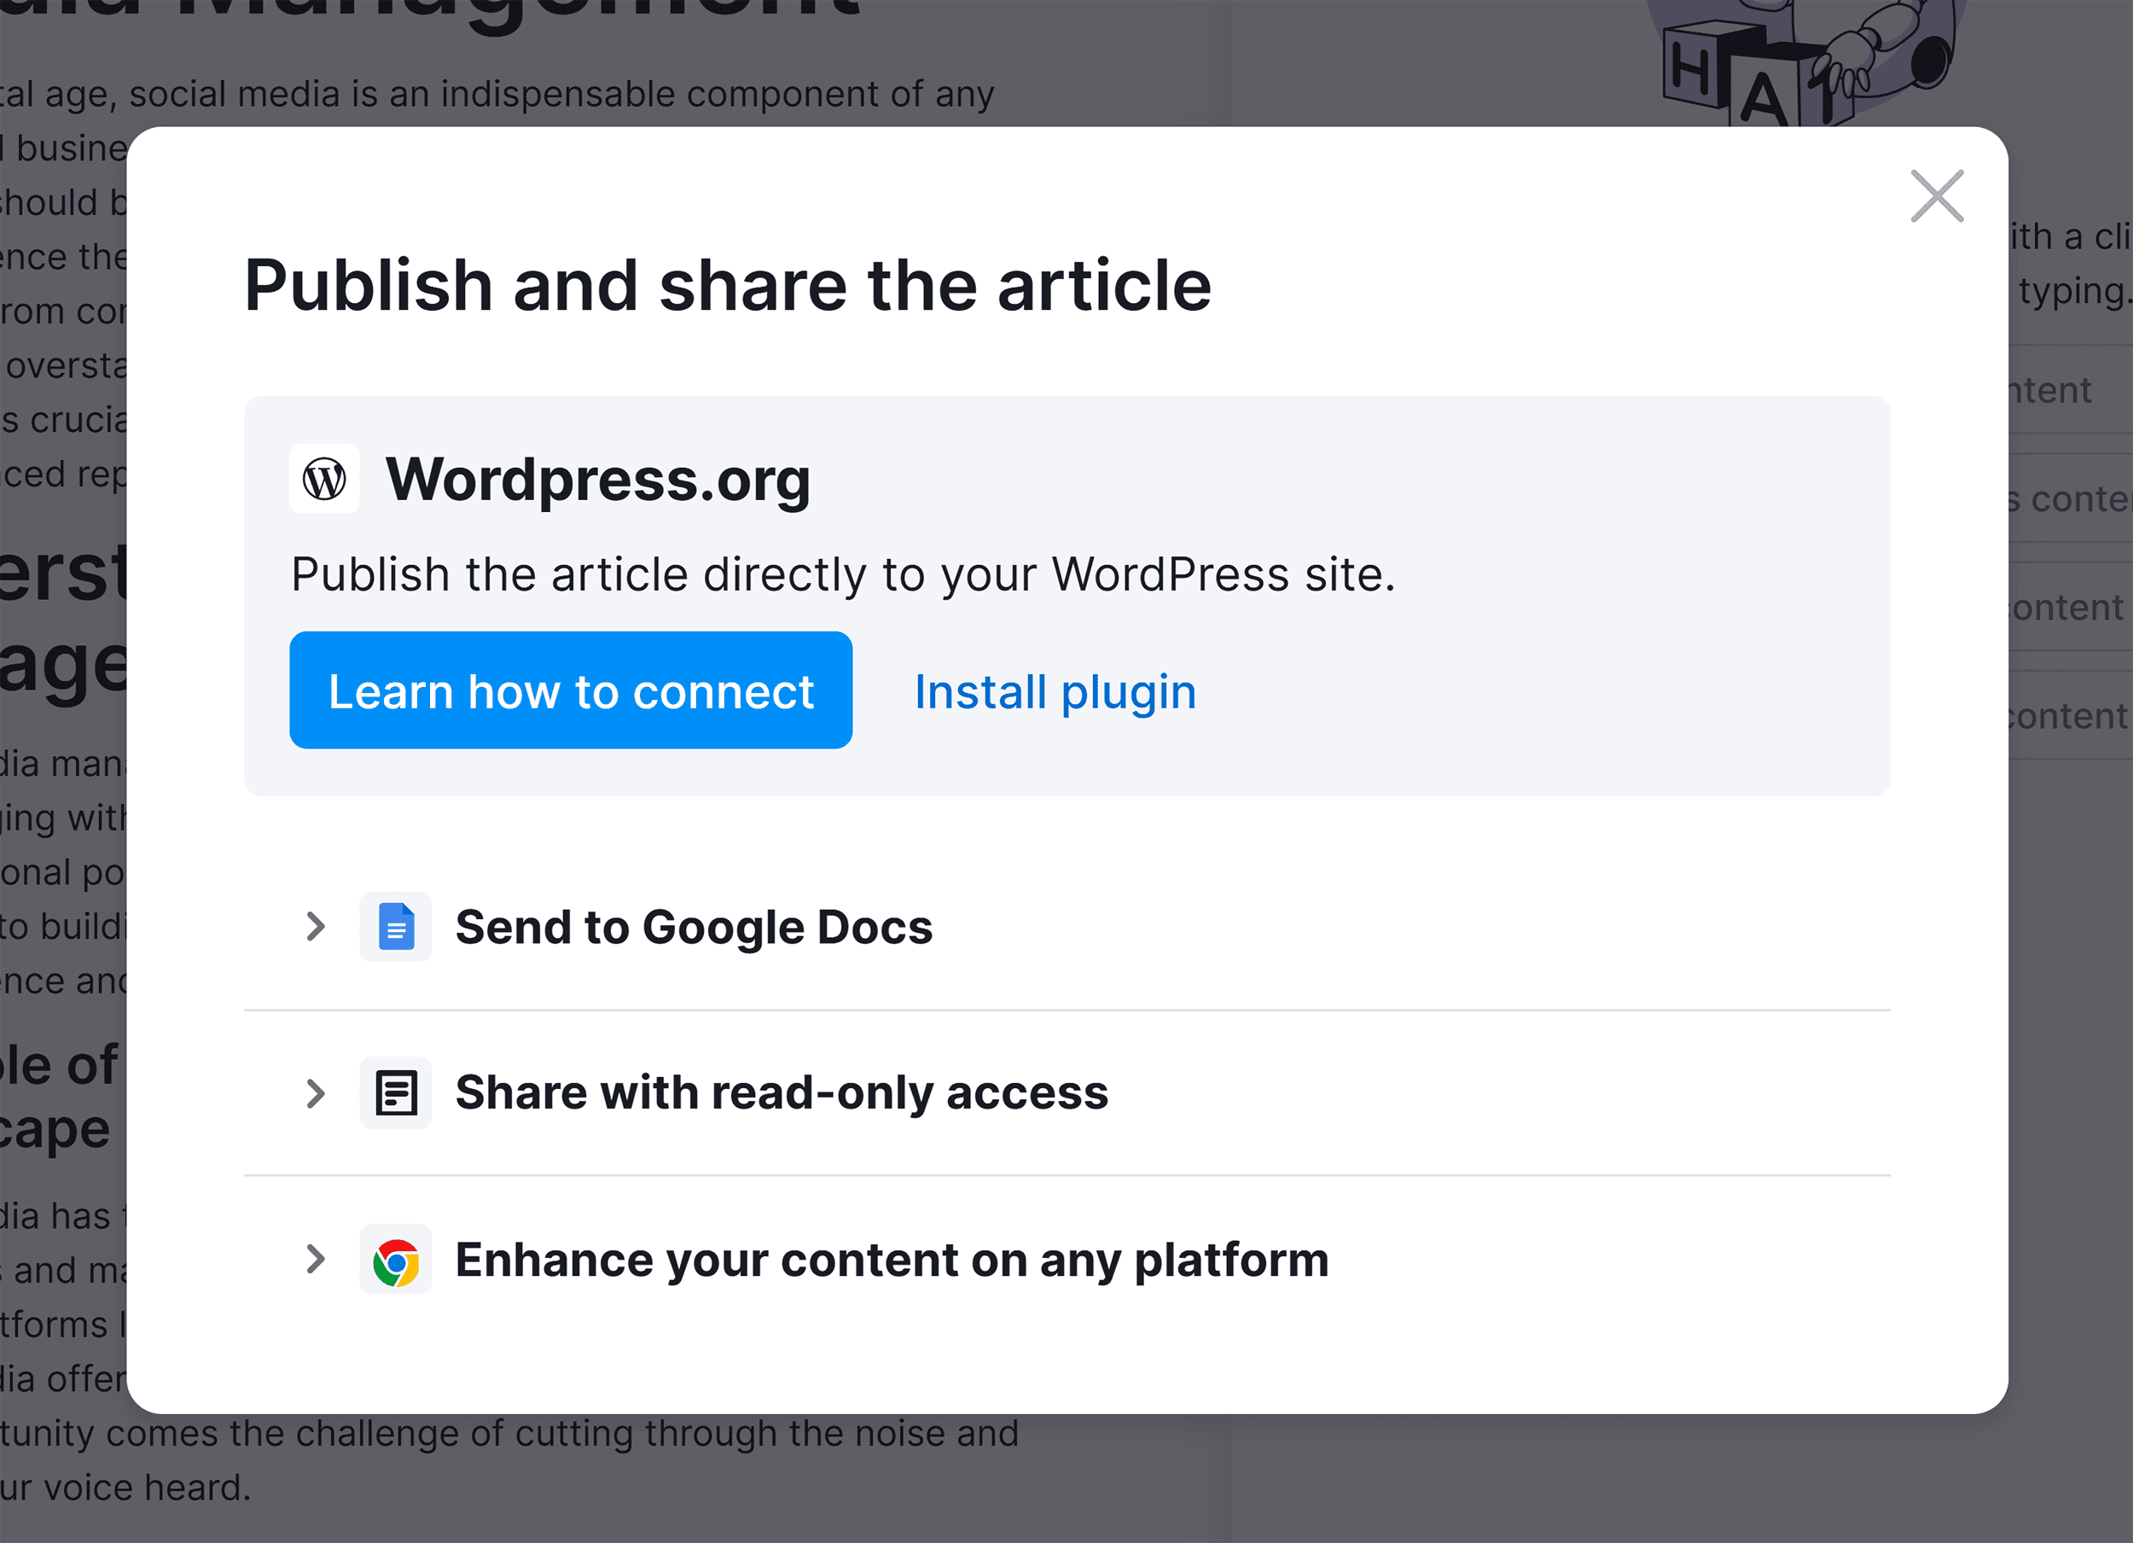Click the read-only document icon
Image resolution: width=2133 pixels, height=1543 pixels.
396,1092
